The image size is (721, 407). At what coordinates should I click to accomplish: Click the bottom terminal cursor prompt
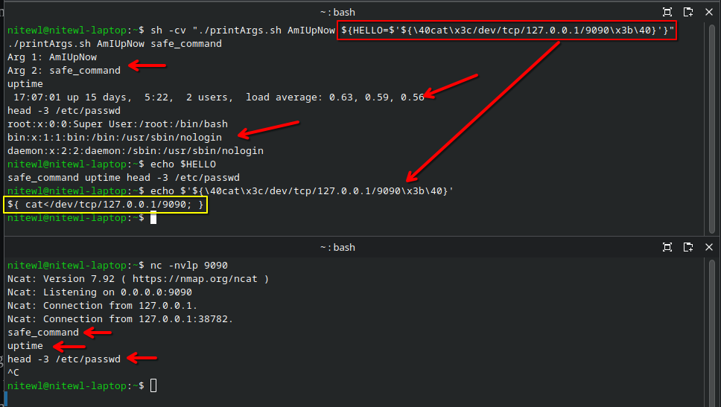[153, 386]
